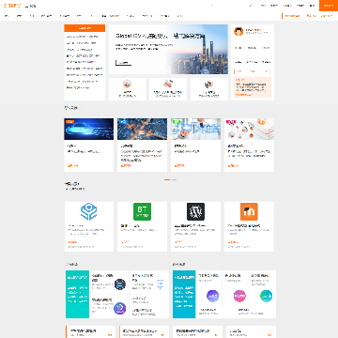Open the first item in left sidebar list
Image resolution: width=338 pixels, height=338 pixels.
click(83, 37)
